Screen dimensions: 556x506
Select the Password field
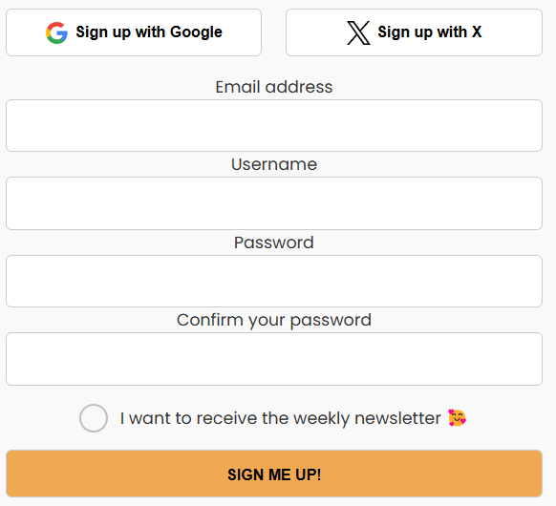coord(274,281)
